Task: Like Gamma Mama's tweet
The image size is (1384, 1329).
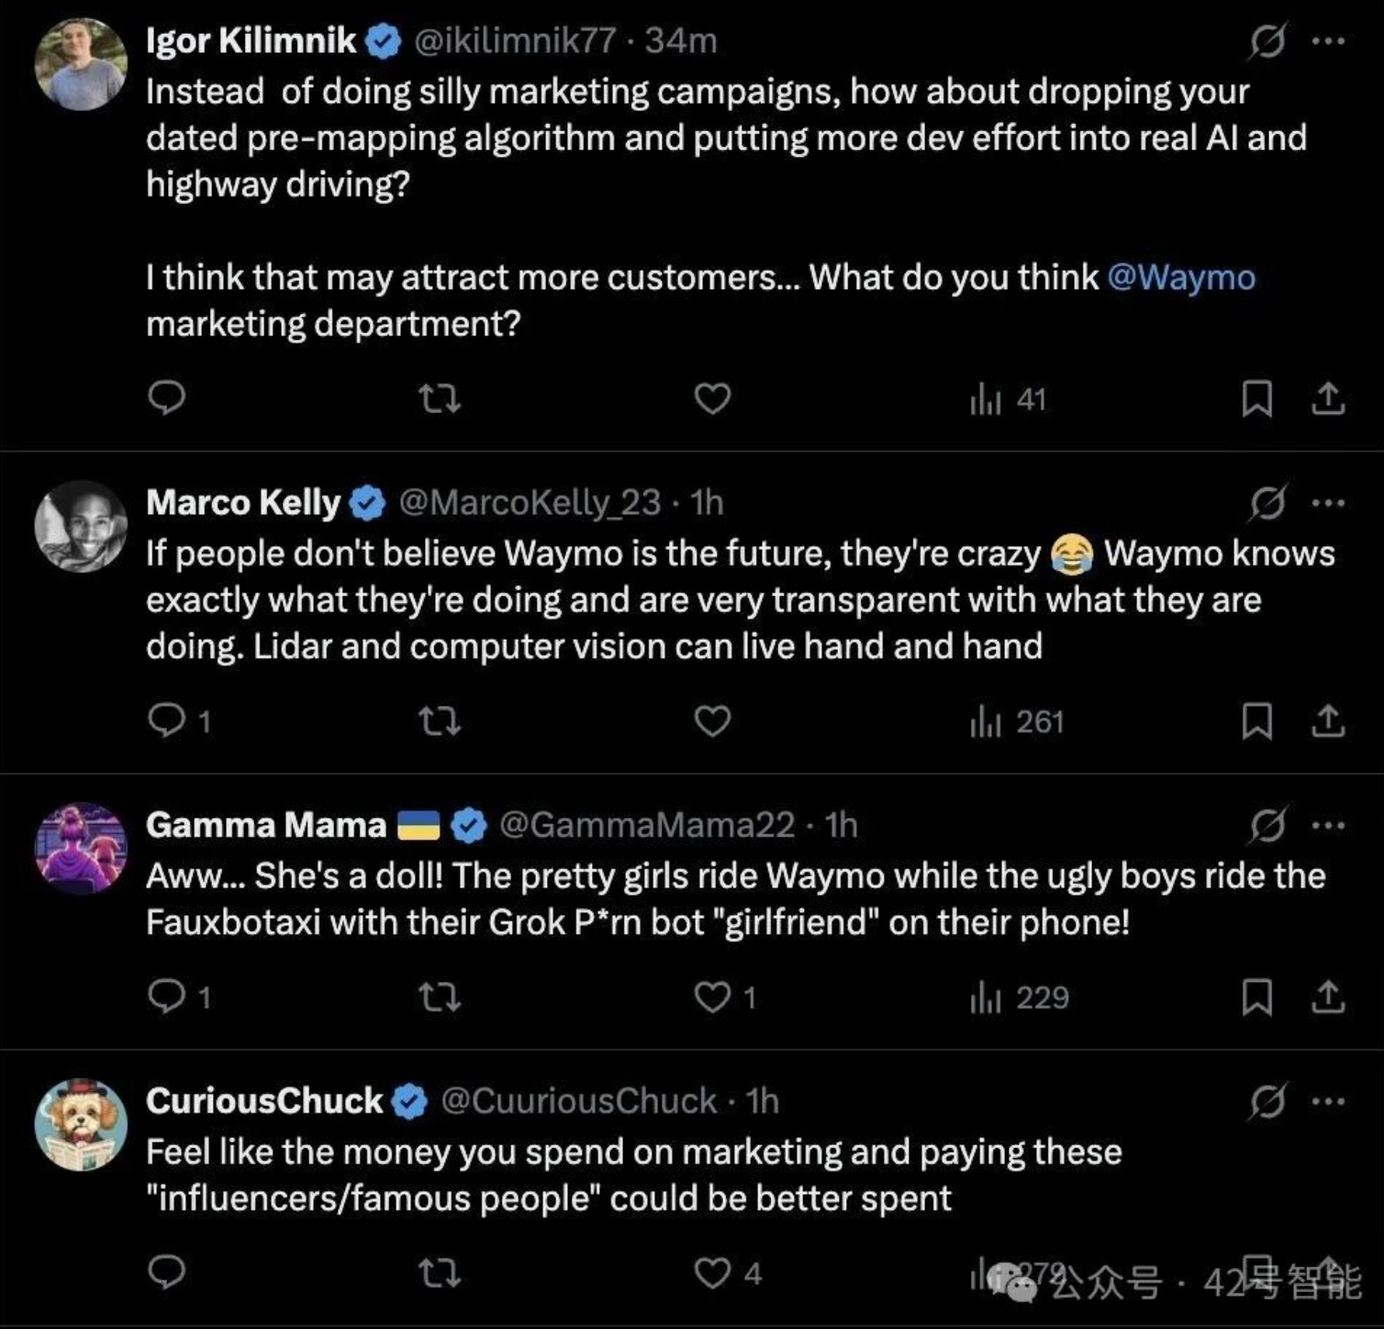Action: pos(712,998)
